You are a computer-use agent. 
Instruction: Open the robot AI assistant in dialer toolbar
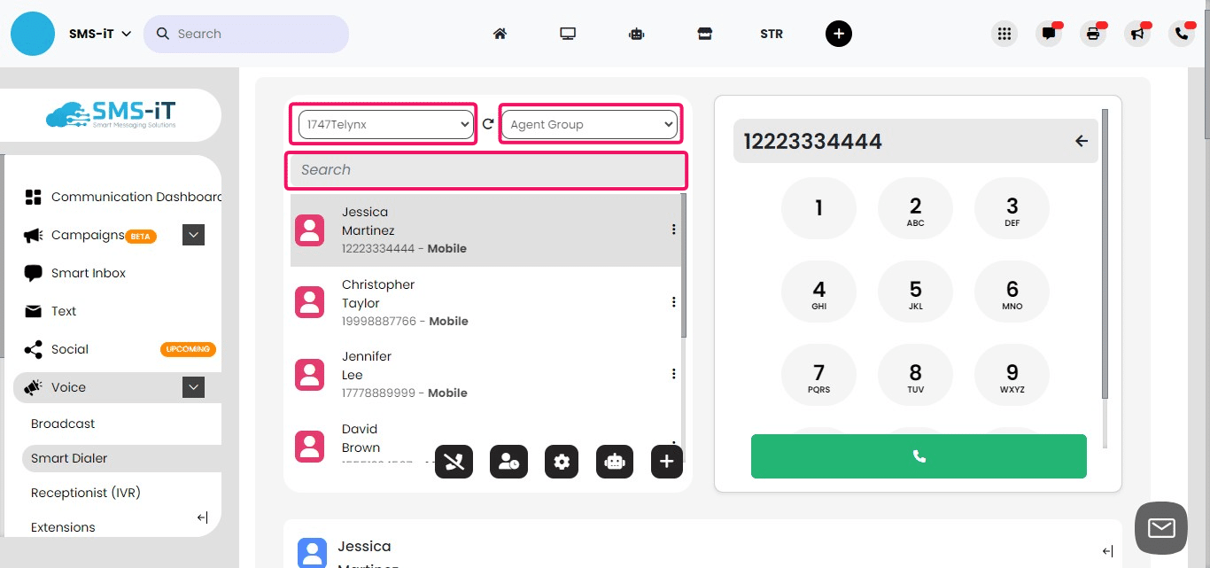coord(614,462)
